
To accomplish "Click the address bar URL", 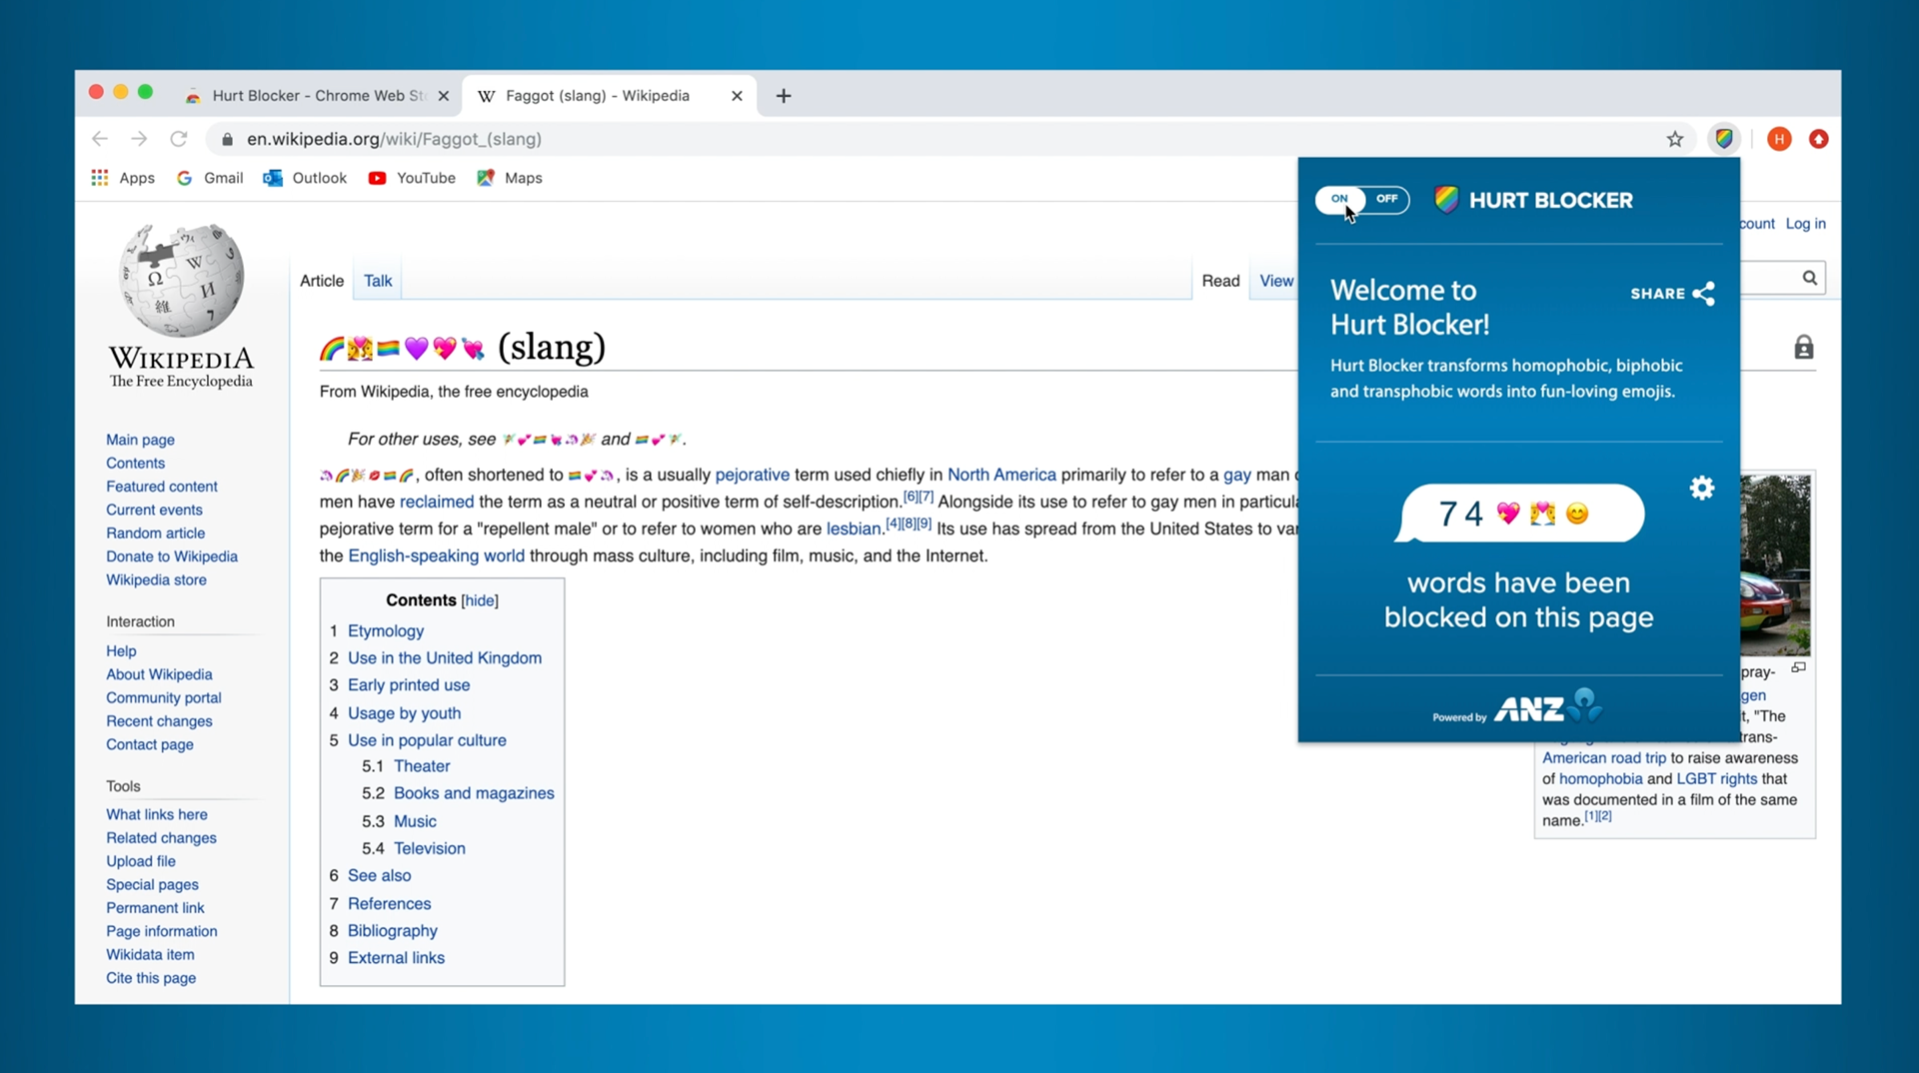I will 394,139.
